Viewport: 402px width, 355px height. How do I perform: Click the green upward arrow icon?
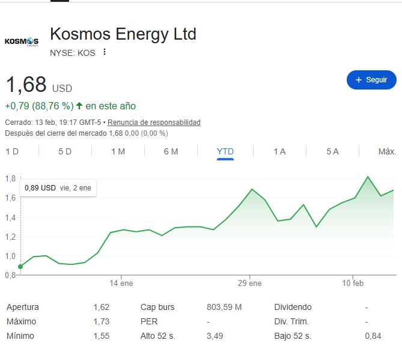click(79, 106)
